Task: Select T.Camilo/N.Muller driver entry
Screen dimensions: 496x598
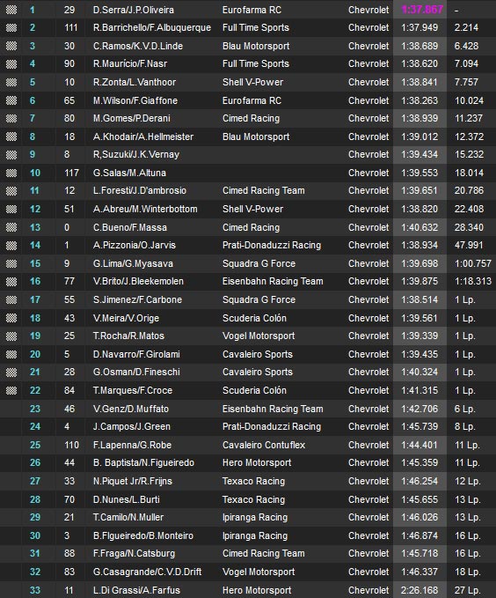Action: (128, 518)
